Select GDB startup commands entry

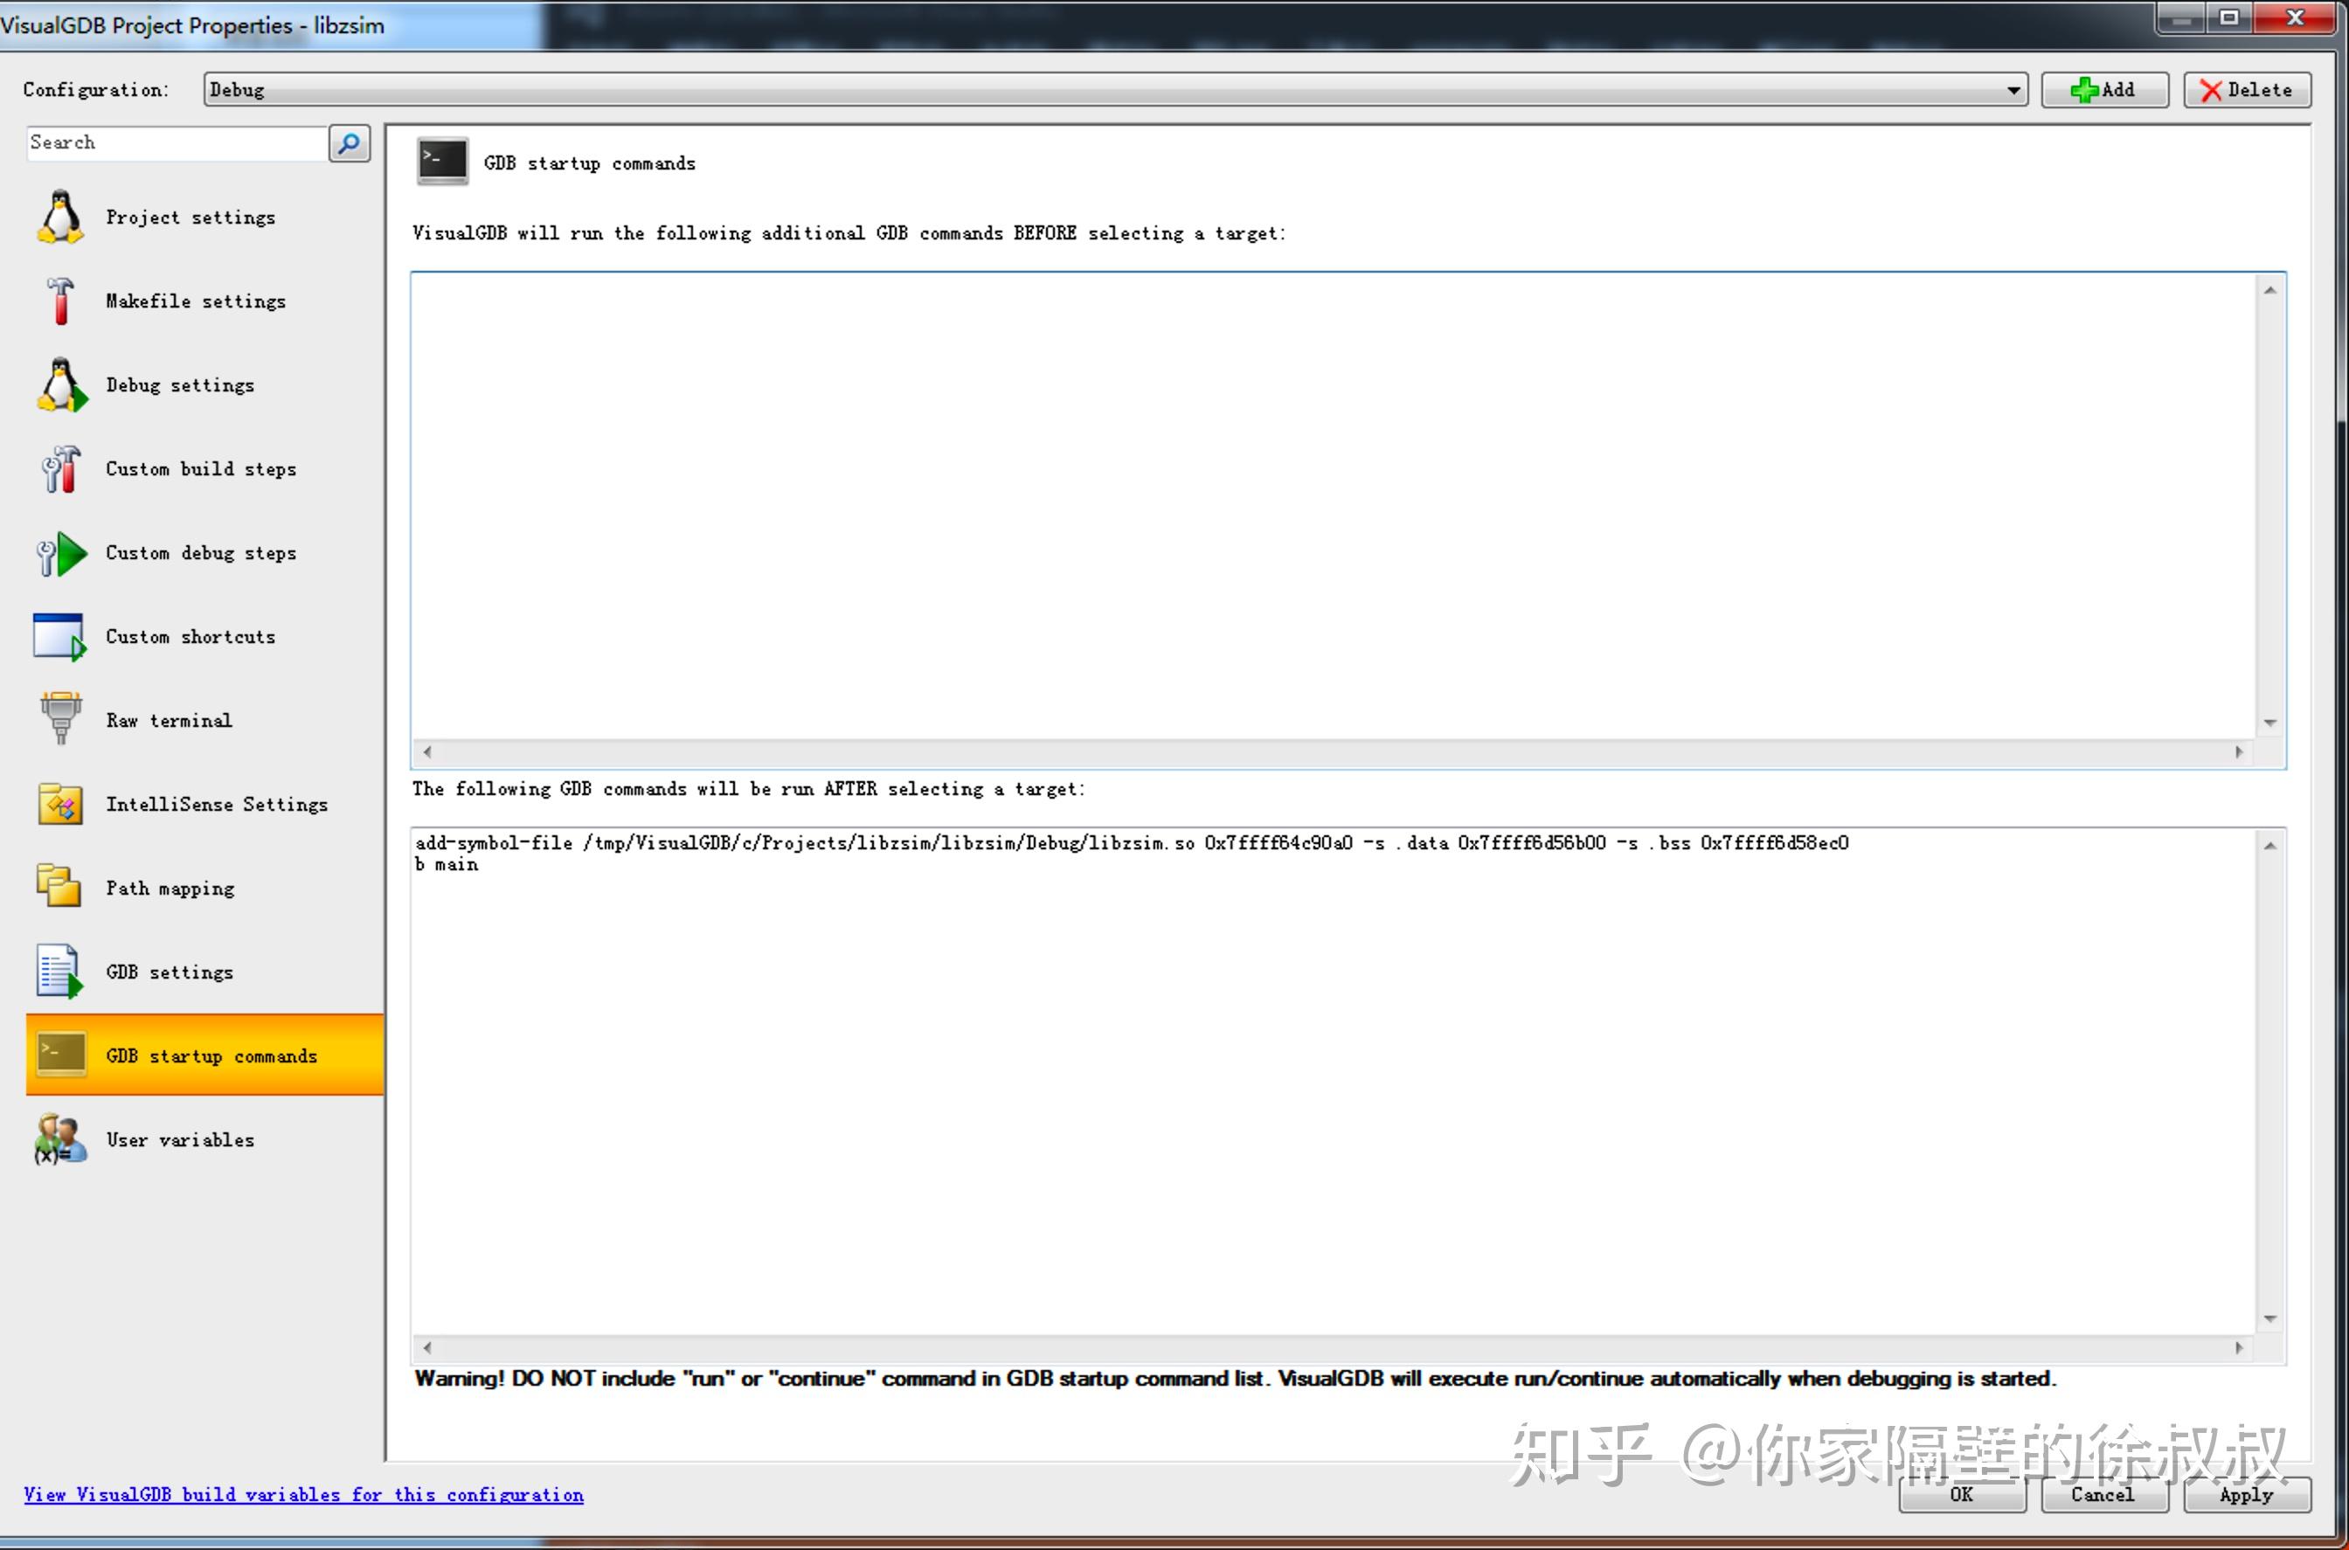point(211,1055)
